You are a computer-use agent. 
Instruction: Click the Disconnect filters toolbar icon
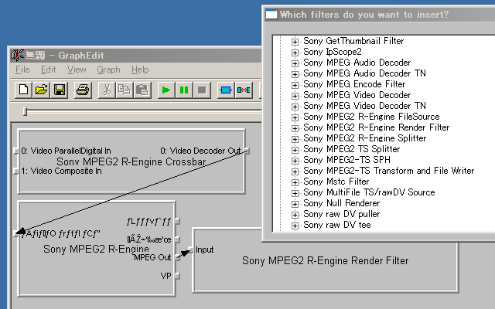tap(244, 90)
